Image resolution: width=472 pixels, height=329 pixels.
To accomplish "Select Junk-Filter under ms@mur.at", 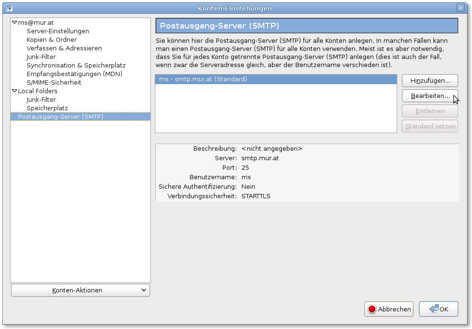I will [x=41, y=57].
